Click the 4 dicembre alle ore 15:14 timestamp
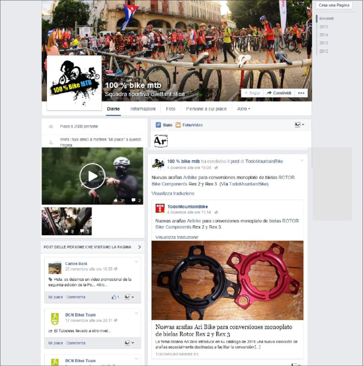Image resolution: width=363 pixels, height=366 pixels. click(x=189, y=212)
